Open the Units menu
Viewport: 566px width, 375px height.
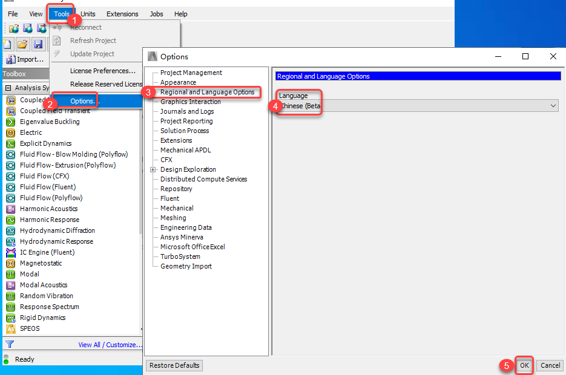coord(88,14)
